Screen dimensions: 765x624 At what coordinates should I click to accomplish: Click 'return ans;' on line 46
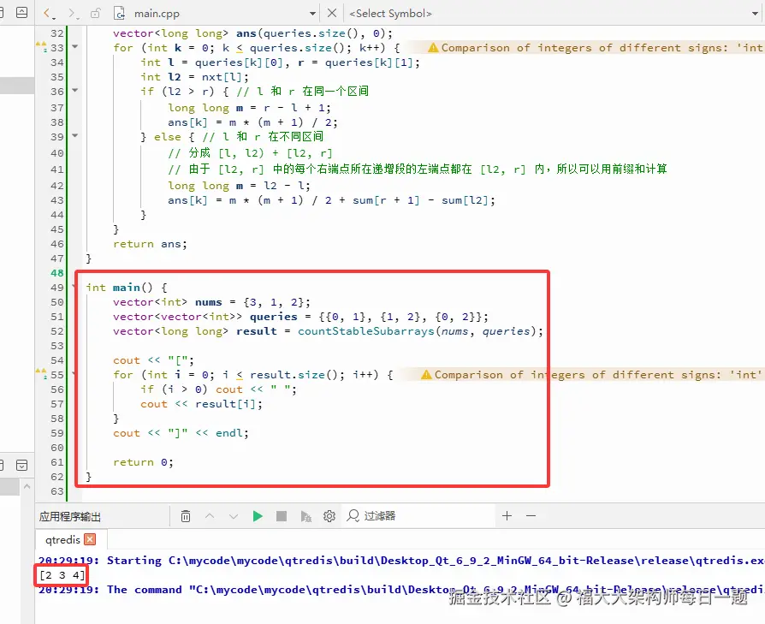pos(150,244)
